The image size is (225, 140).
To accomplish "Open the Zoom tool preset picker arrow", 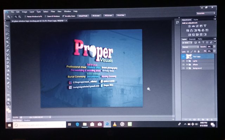I will pos(12,17).
